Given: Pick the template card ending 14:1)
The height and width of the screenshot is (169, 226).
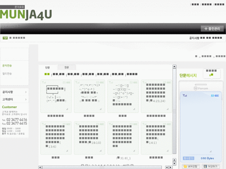Looking at the screenshot, I should click(156, 138).
